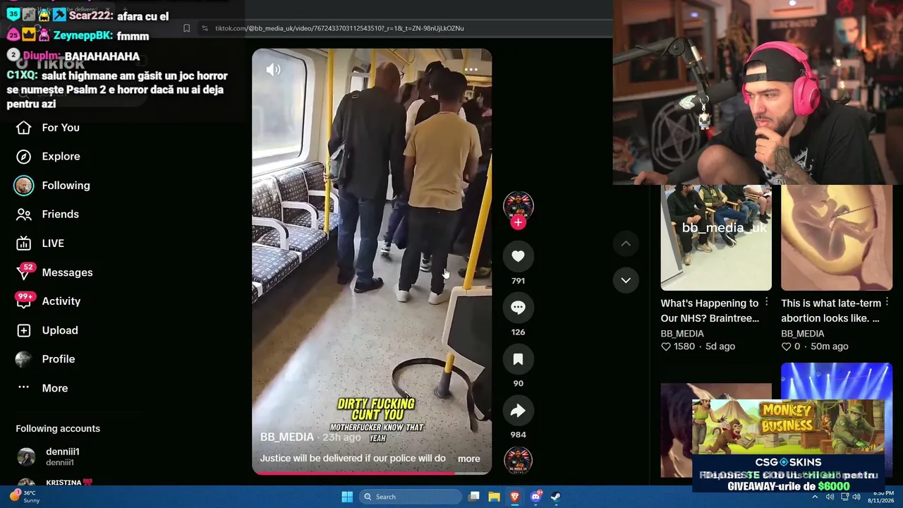Click the taskbar Search box
This screenshot has width=903, height=508.
[411, 497]
